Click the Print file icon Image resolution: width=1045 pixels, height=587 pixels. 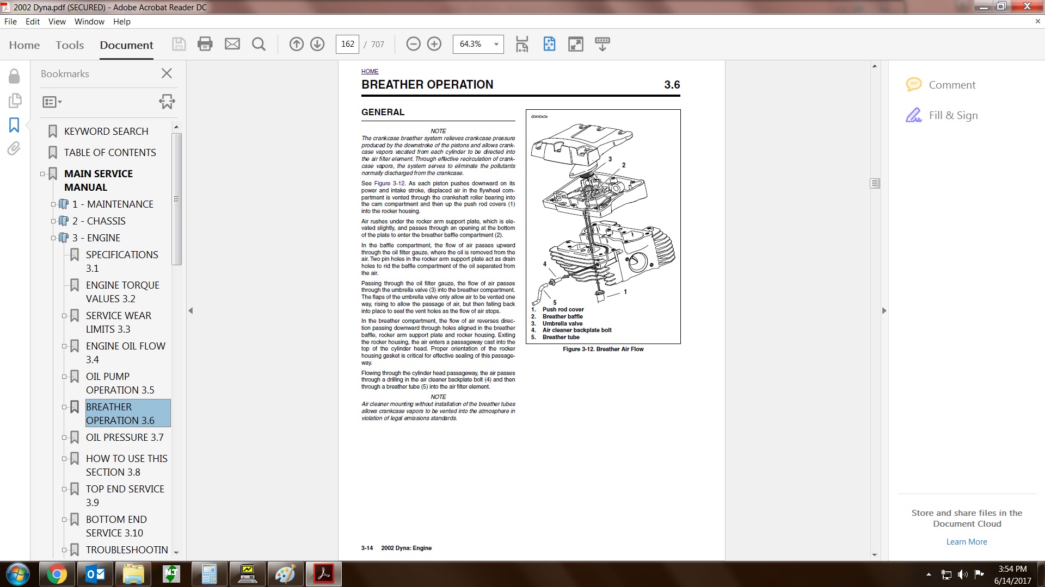pos(205,44)
